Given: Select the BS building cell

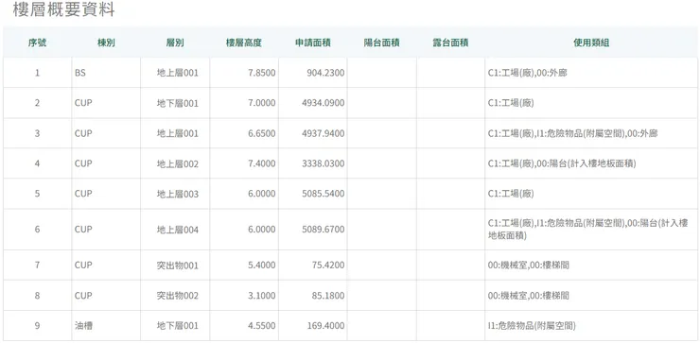Looking at the screenshot, I should (x=106, y=73).
